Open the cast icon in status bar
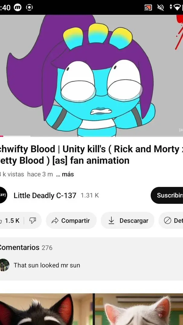This screenshot has width=183, height=325. pos(148,8)
